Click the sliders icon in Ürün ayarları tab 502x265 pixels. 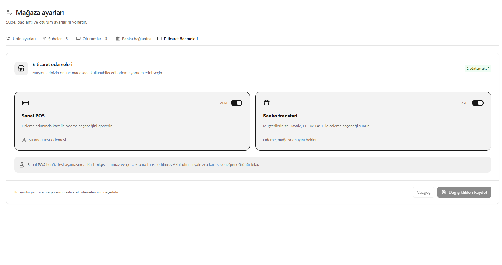click(8, 39)
